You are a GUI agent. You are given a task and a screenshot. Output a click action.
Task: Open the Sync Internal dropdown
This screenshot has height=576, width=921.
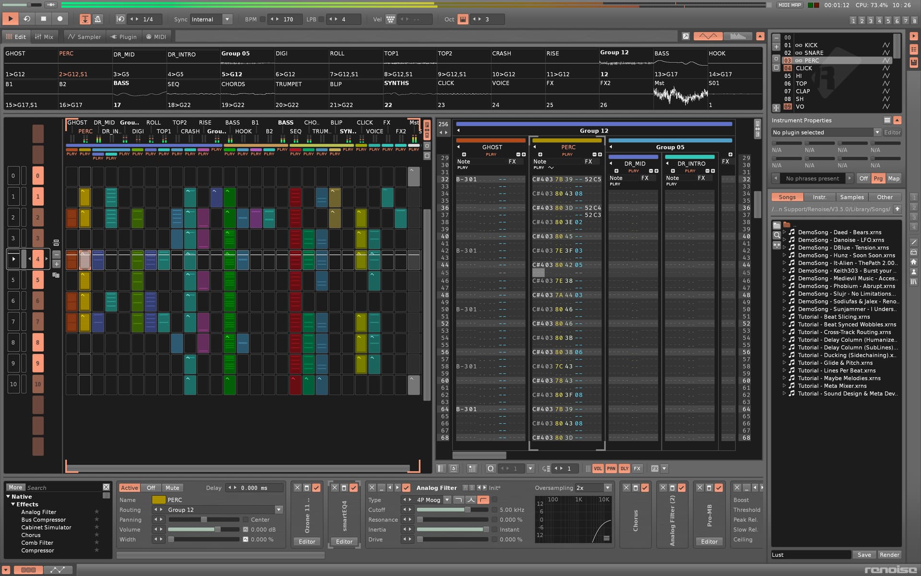[211, 19]
